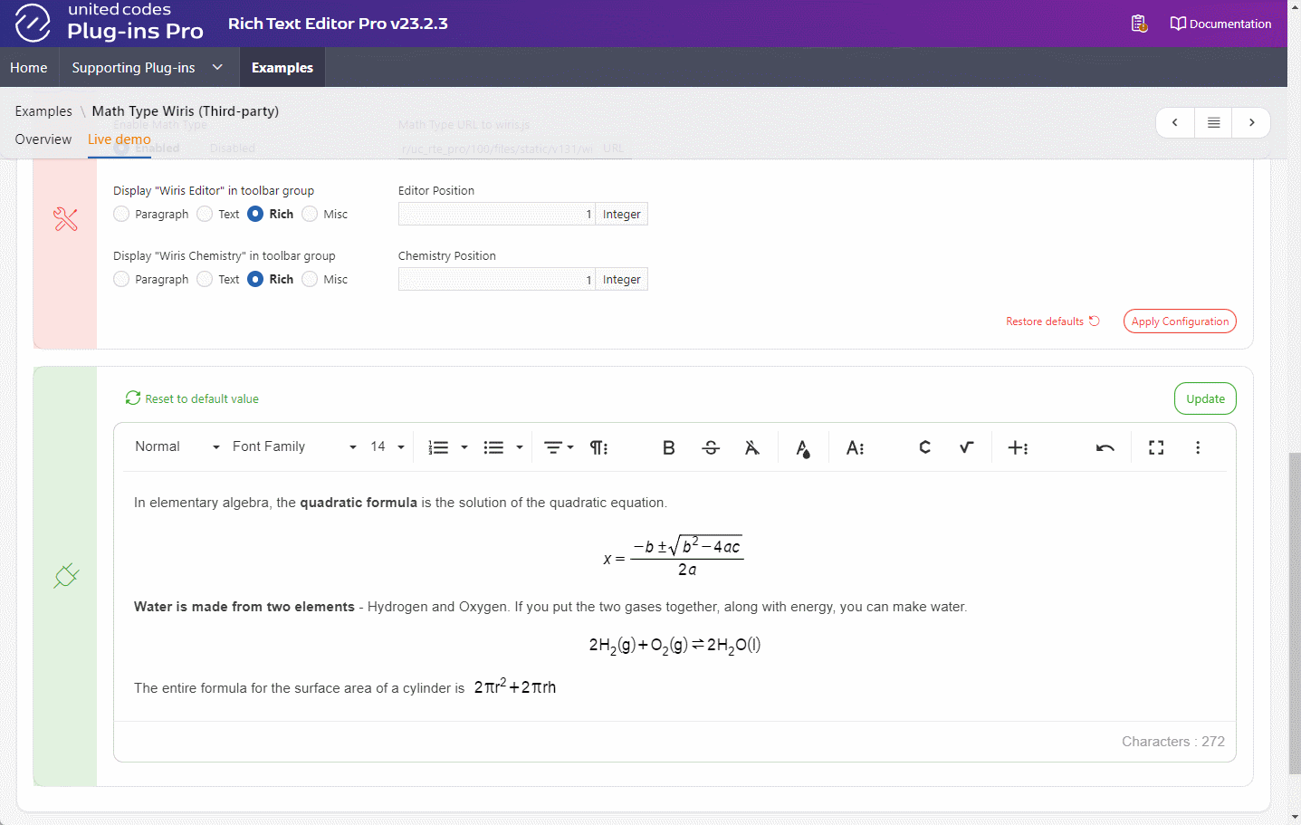Select Misc for Wiris Editor toolbar group
This screenshot has width=1301, height=825.
pos(310,214)
